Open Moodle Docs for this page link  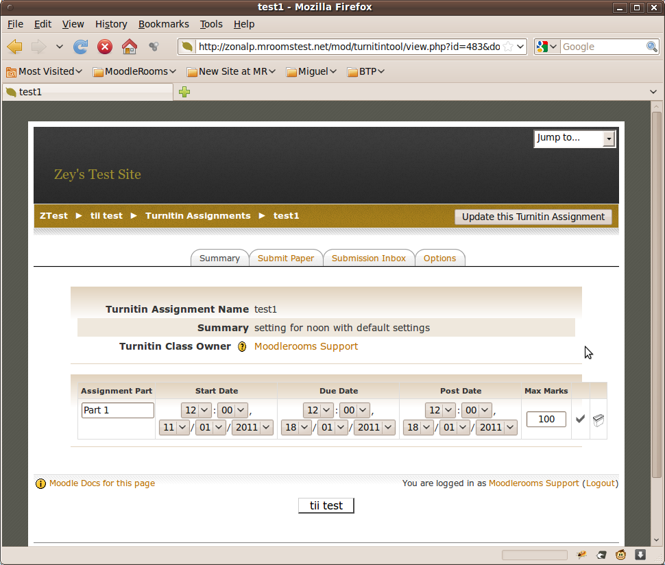tap(101, 483)
